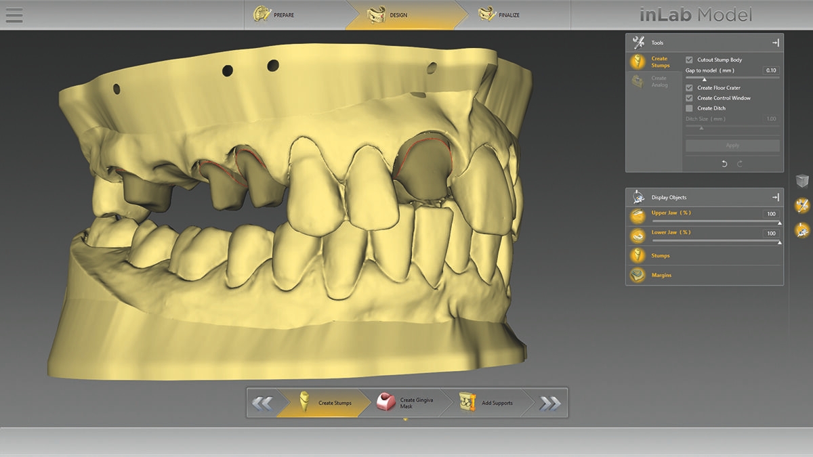Toggle Cutout Stump Body checkbox

click(689, 60)
